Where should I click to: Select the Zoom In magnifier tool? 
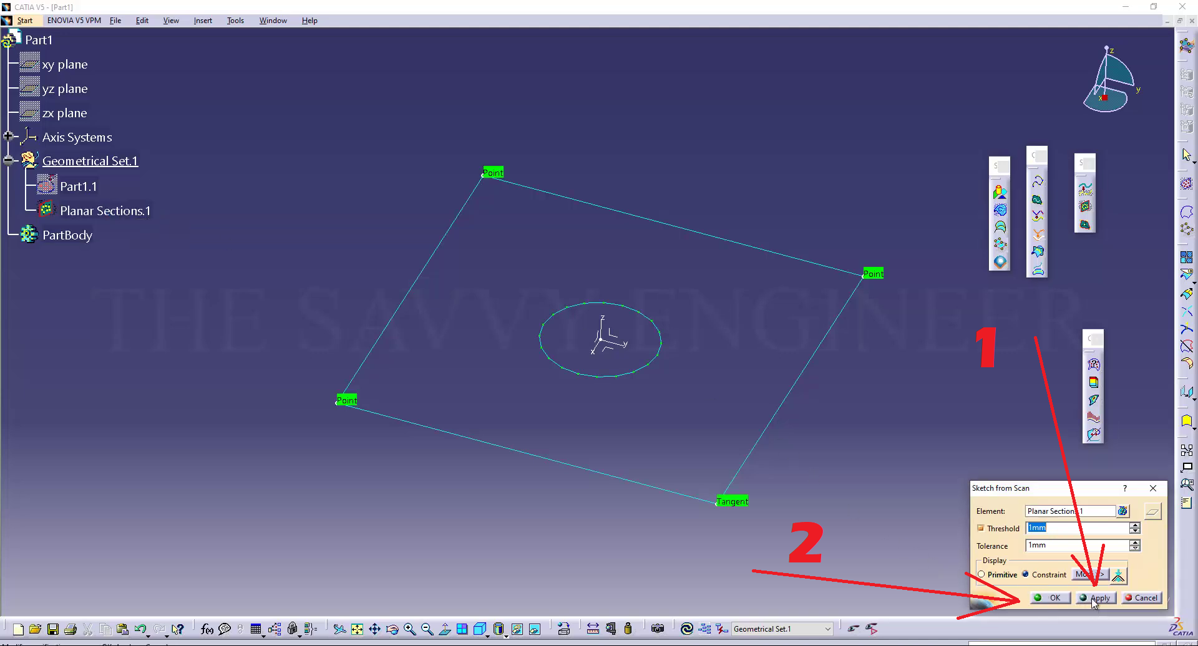(409, 629)
